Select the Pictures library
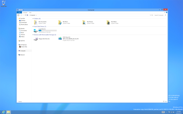Image resolution: width=183 pixels, height=114 pixels. pos(22,35)
